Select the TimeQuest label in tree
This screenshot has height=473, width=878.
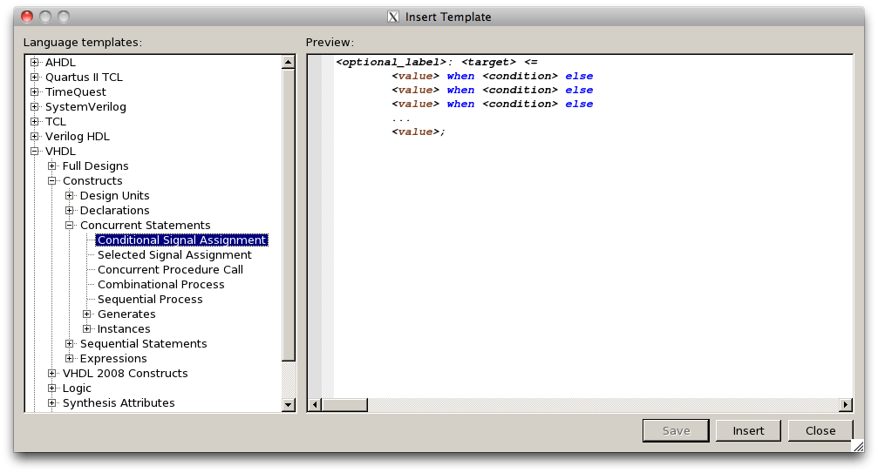tap(76, 91)
